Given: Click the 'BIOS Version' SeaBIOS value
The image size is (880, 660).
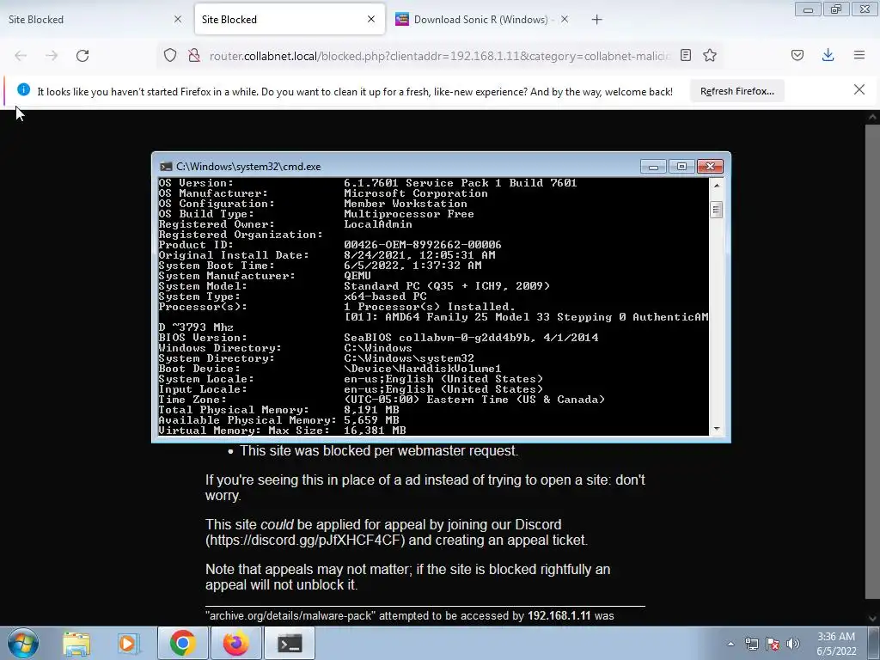Looking at the screenshot, I should 471,337.
